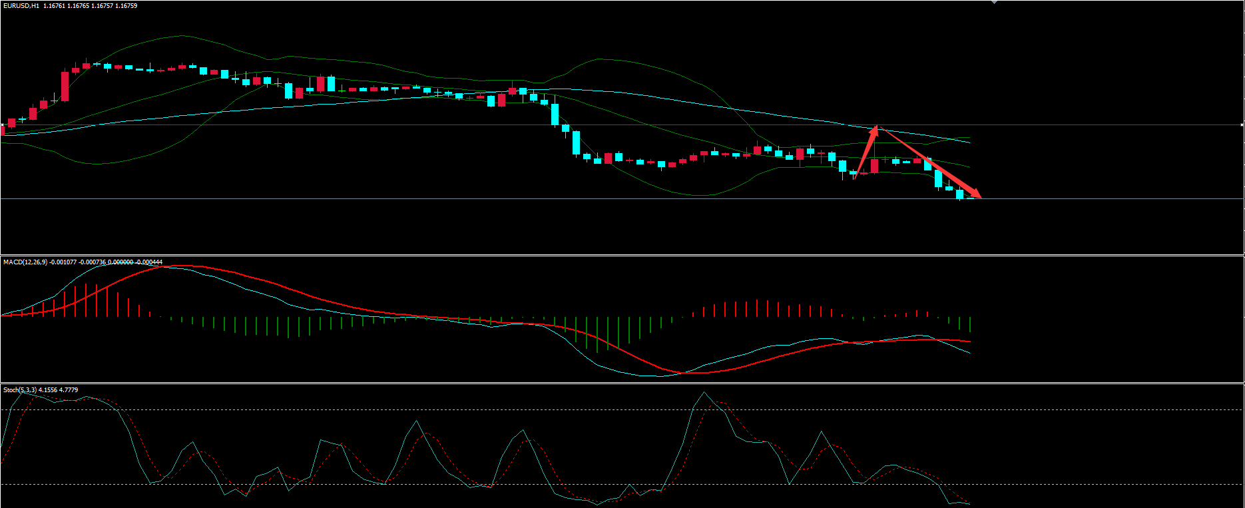
Task: Click the chart shift triangle marker at top
Action: (x=994, y=3)
